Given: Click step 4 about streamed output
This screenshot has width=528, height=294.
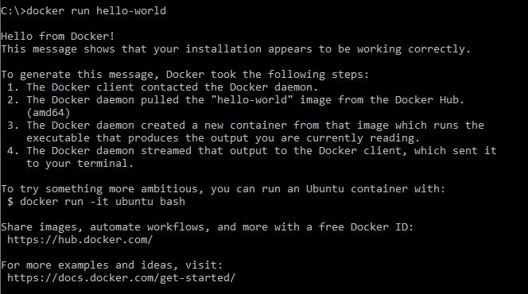Looking at the screenshot, I should [x=252, y=151].
